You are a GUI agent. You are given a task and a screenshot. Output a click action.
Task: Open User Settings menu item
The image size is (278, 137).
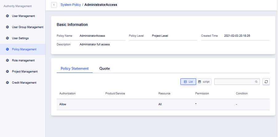point(20,38)
